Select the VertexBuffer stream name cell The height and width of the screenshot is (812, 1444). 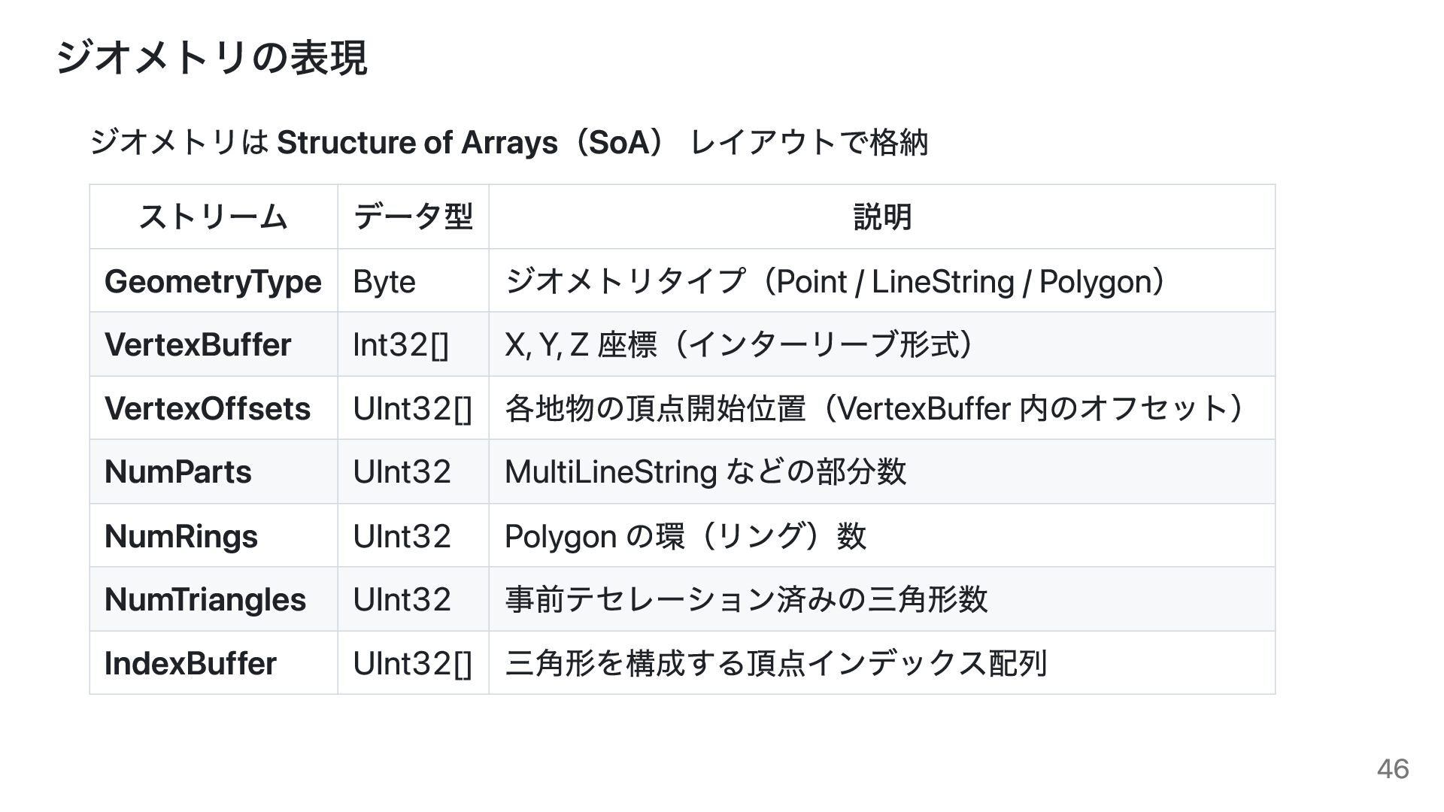pos(198,345)
